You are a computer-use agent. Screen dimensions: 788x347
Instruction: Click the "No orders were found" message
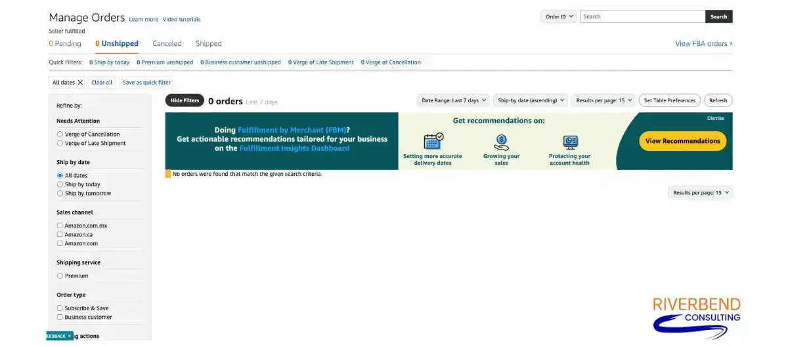tap(247, 174)
